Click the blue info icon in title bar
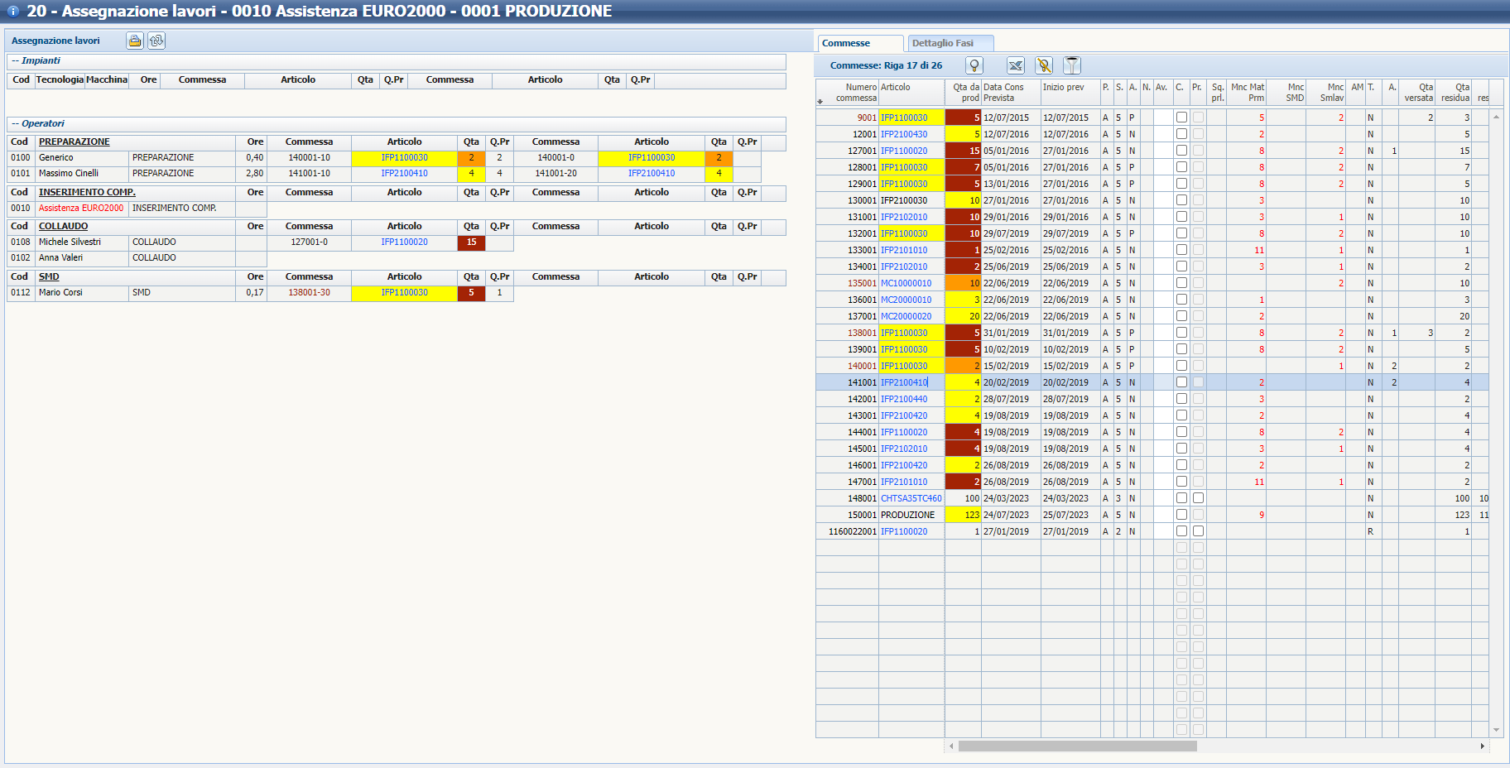Viewport: 1510px width, 768px height. click(13, 12)
